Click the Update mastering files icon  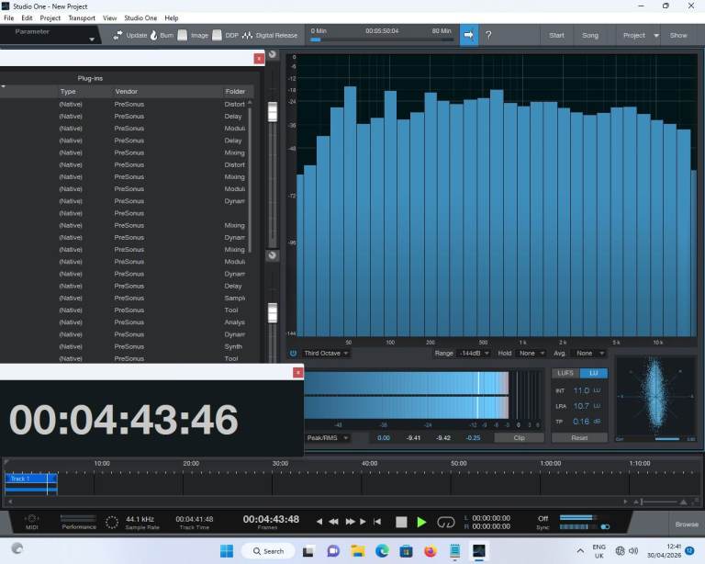(117, 35)
